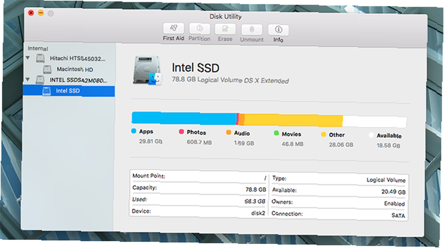Select Macintosh HD in the sidebar
The image size is (444, 248).
(75, 69)
